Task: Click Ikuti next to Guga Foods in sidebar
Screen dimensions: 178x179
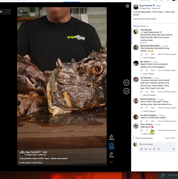Action: tap(159, 6)
